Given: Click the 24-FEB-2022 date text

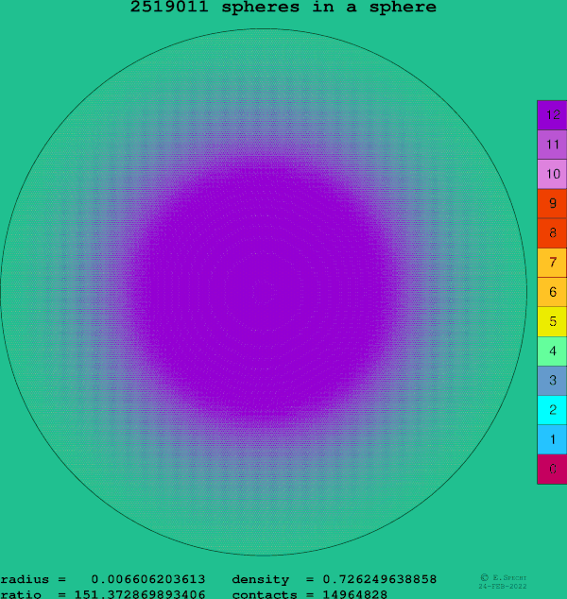Looking at the screenshot, I should coord(503,586).
